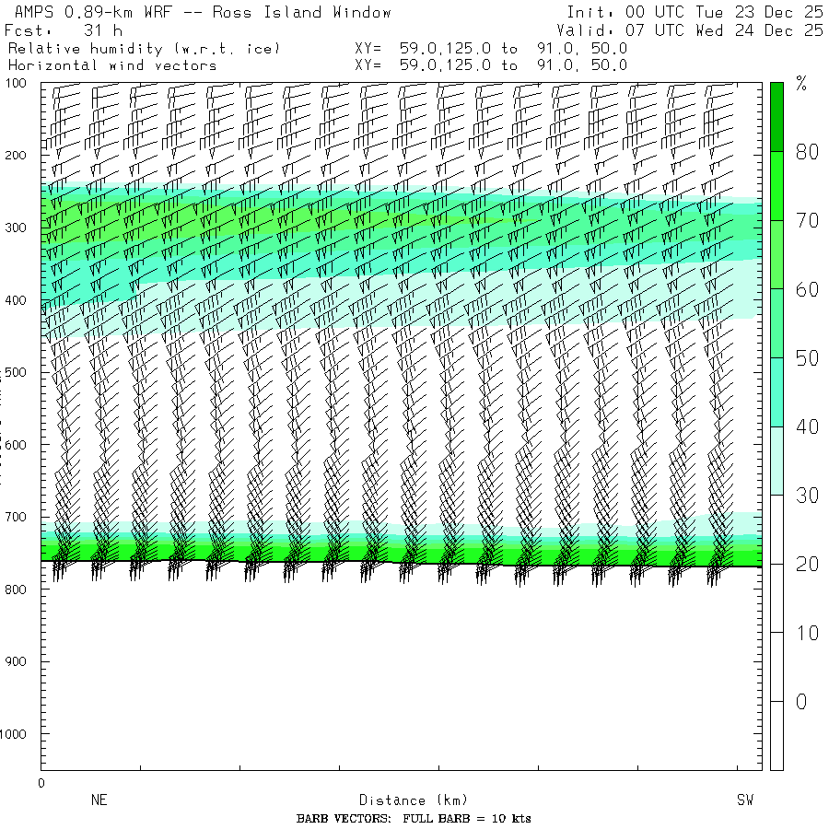The width and height of the screenshot is (829, 829).
Task: Click the 70–80% bright green colorbar segment
Action: tap(777, 186)
